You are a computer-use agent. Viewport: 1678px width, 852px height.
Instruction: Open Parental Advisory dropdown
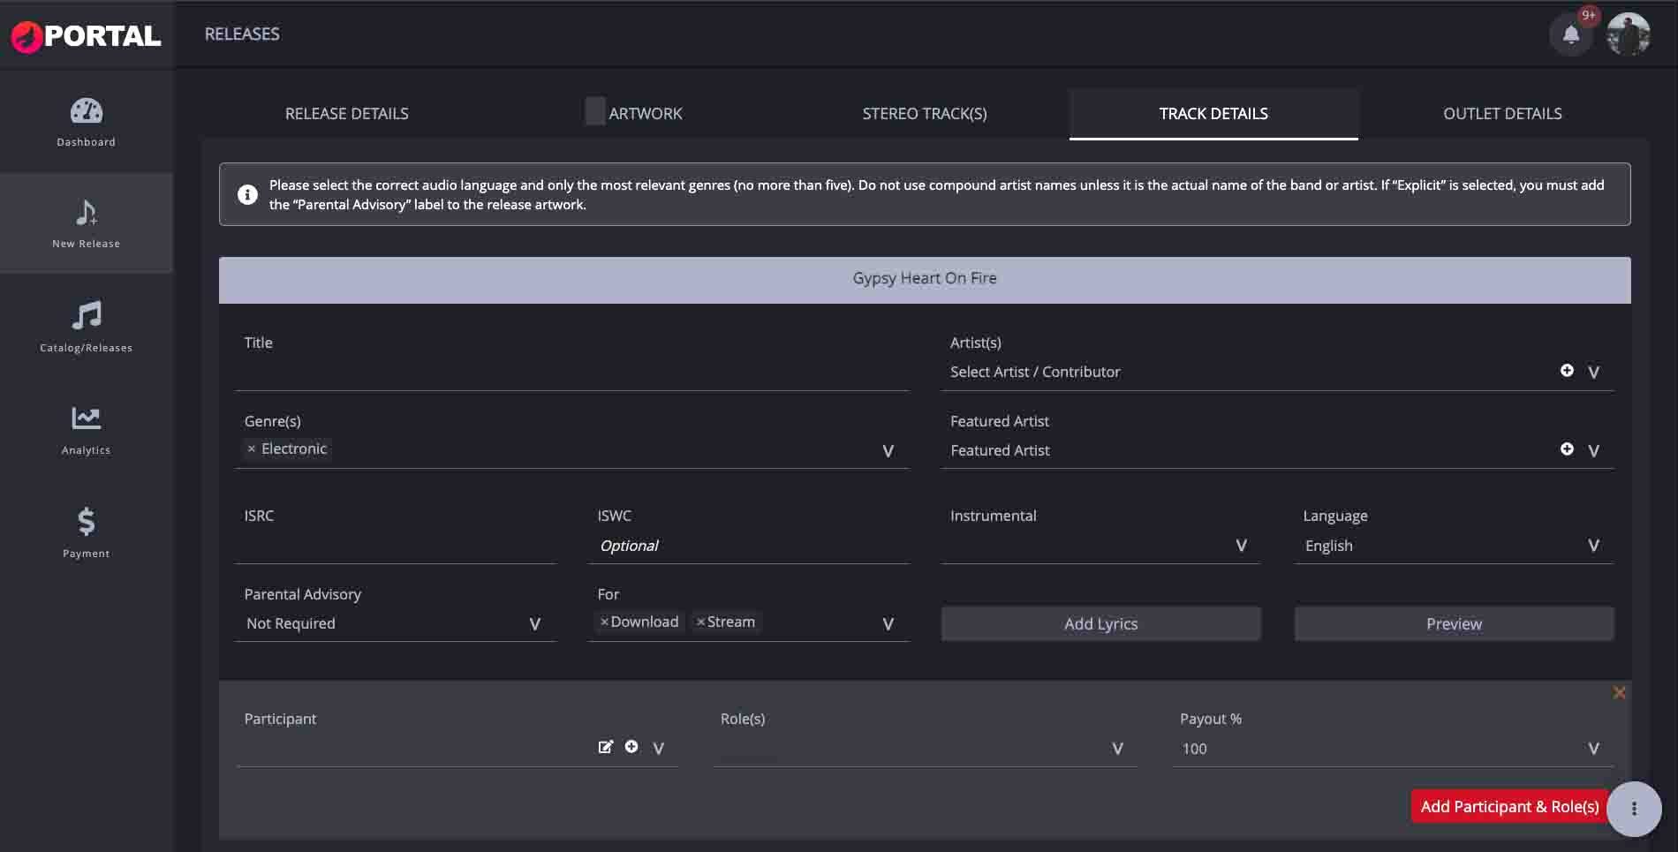pyautogui.click(x=396, y=624)
